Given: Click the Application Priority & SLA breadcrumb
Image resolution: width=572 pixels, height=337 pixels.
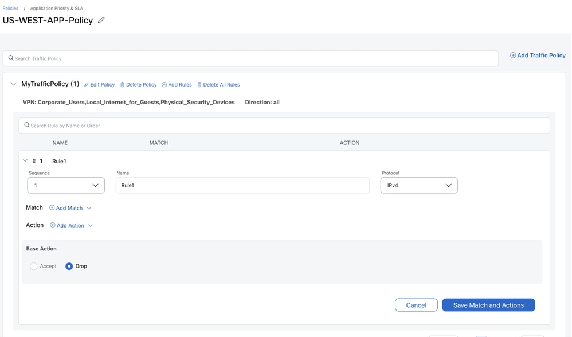Looking at the screenshot, I should (57, 8).
